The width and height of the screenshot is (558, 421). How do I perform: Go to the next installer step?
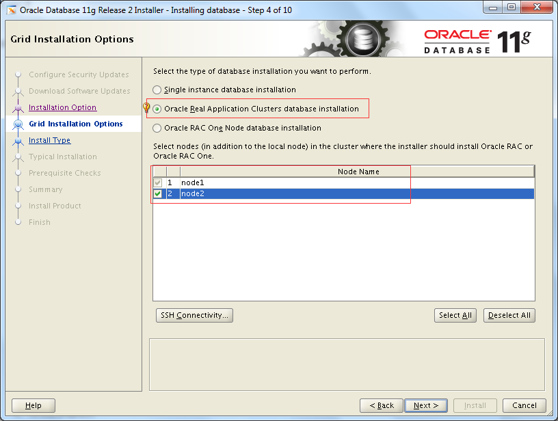tap(425, 405)
